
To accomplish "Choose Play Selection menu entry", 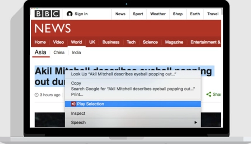I will click(133, 104).
